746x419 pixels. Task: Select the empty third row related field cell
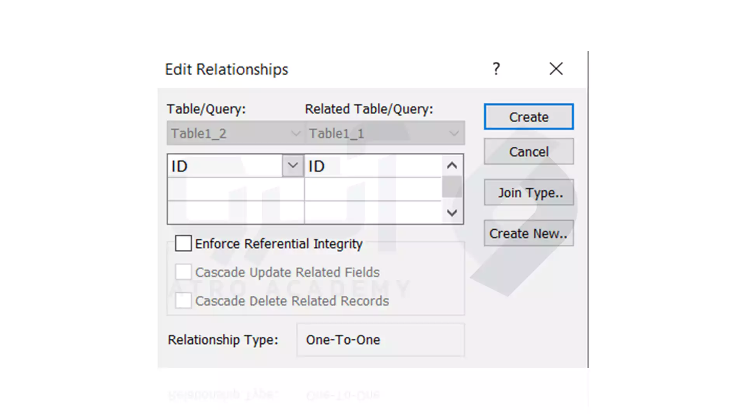coord(373,212)
